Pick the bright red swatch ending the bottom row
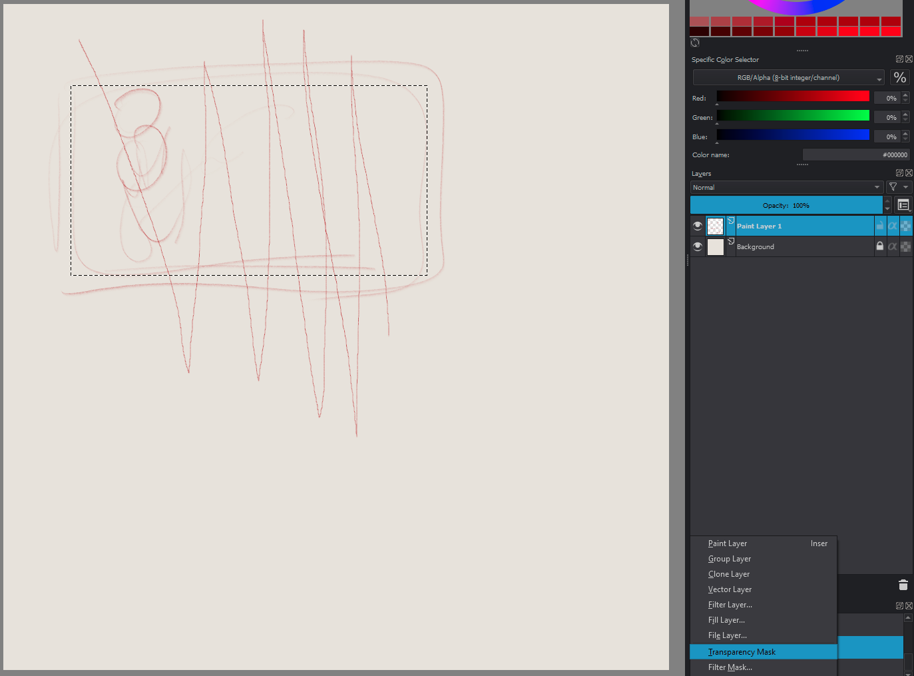This screenshot has width=914, height=676. (x=891, y=31)
